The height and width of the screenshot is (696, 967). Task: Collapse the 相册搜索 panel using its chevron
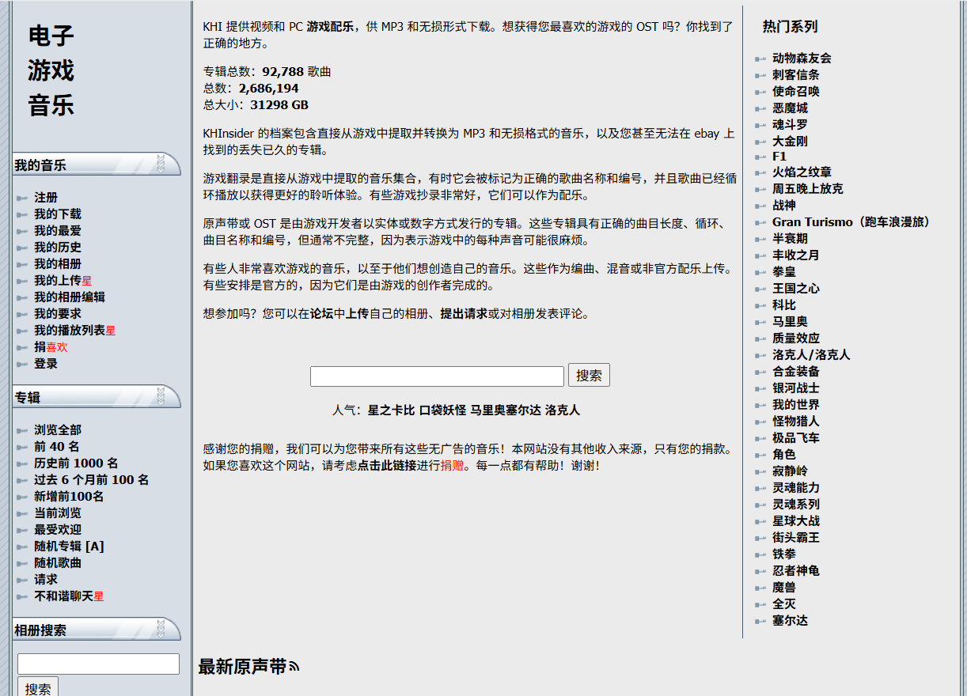(161, 630)
